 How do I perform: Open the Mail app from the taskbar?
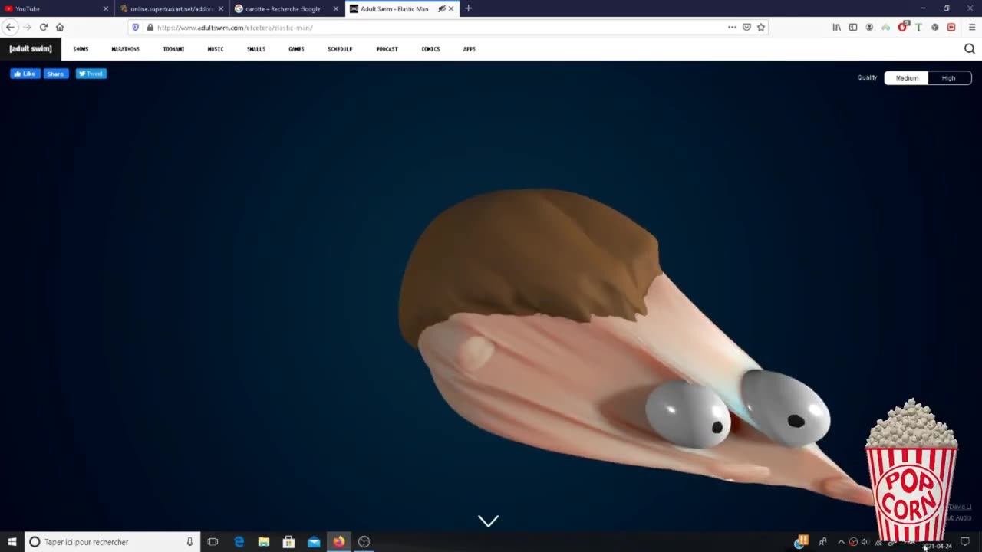pos(314,542)
